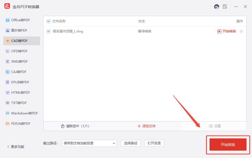The width and height of the screenshot is (252, 158).
Task: Open HTML转PDF conversion
Action: click(22, 93)
